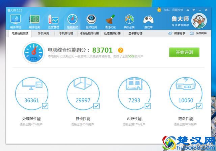
Task: Switch to 显卡排行榜 tab
Action: [x=135, y=33]
